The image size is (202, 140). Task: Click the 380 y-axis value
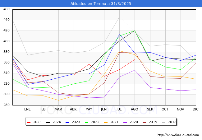[x=7, y=52]
